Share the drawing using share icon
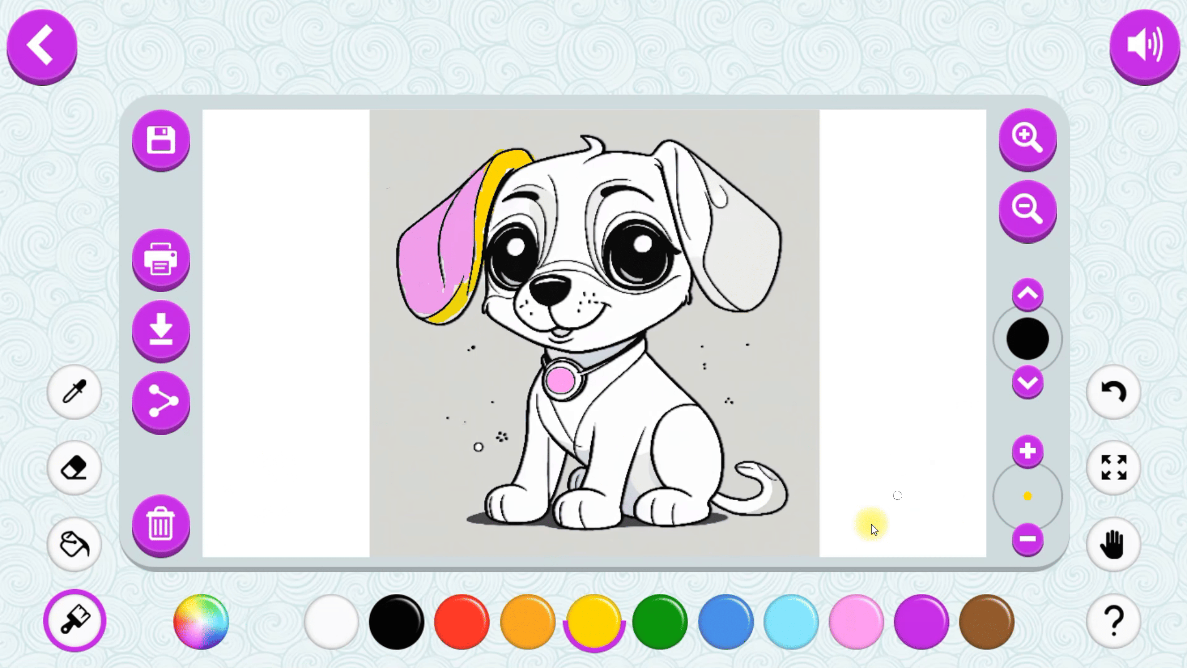The width and height of the screenshot is (1187, 668). coord(161,401)
